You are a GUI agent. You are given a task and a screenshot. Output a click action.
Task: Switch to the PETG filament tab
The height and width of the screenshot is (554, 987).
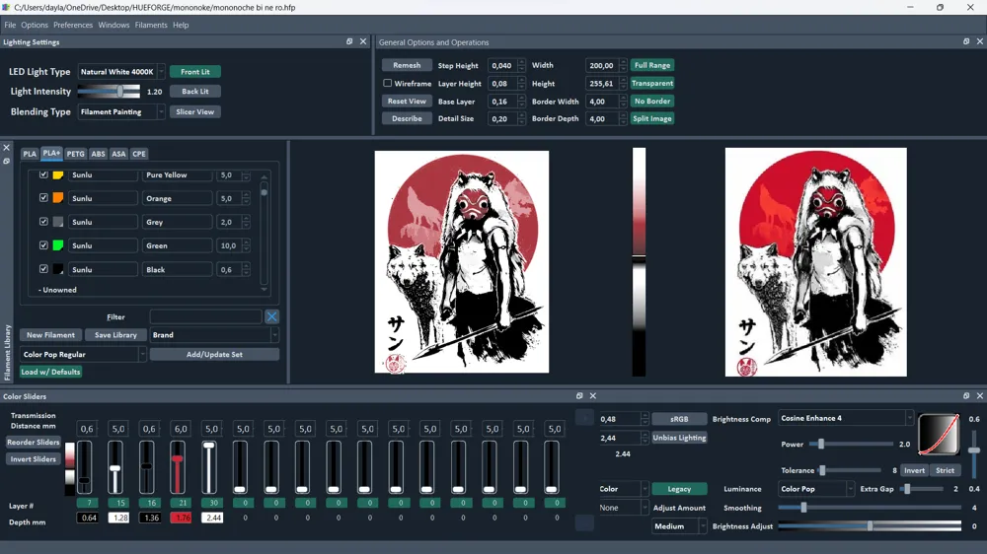point(76,154)
